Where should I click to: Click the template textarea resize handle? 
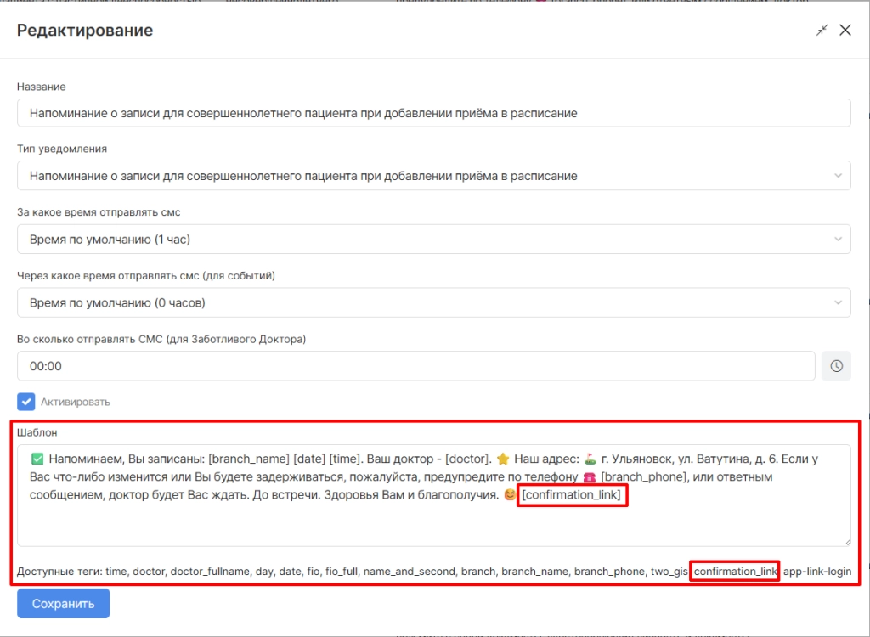tap(846, 541)
